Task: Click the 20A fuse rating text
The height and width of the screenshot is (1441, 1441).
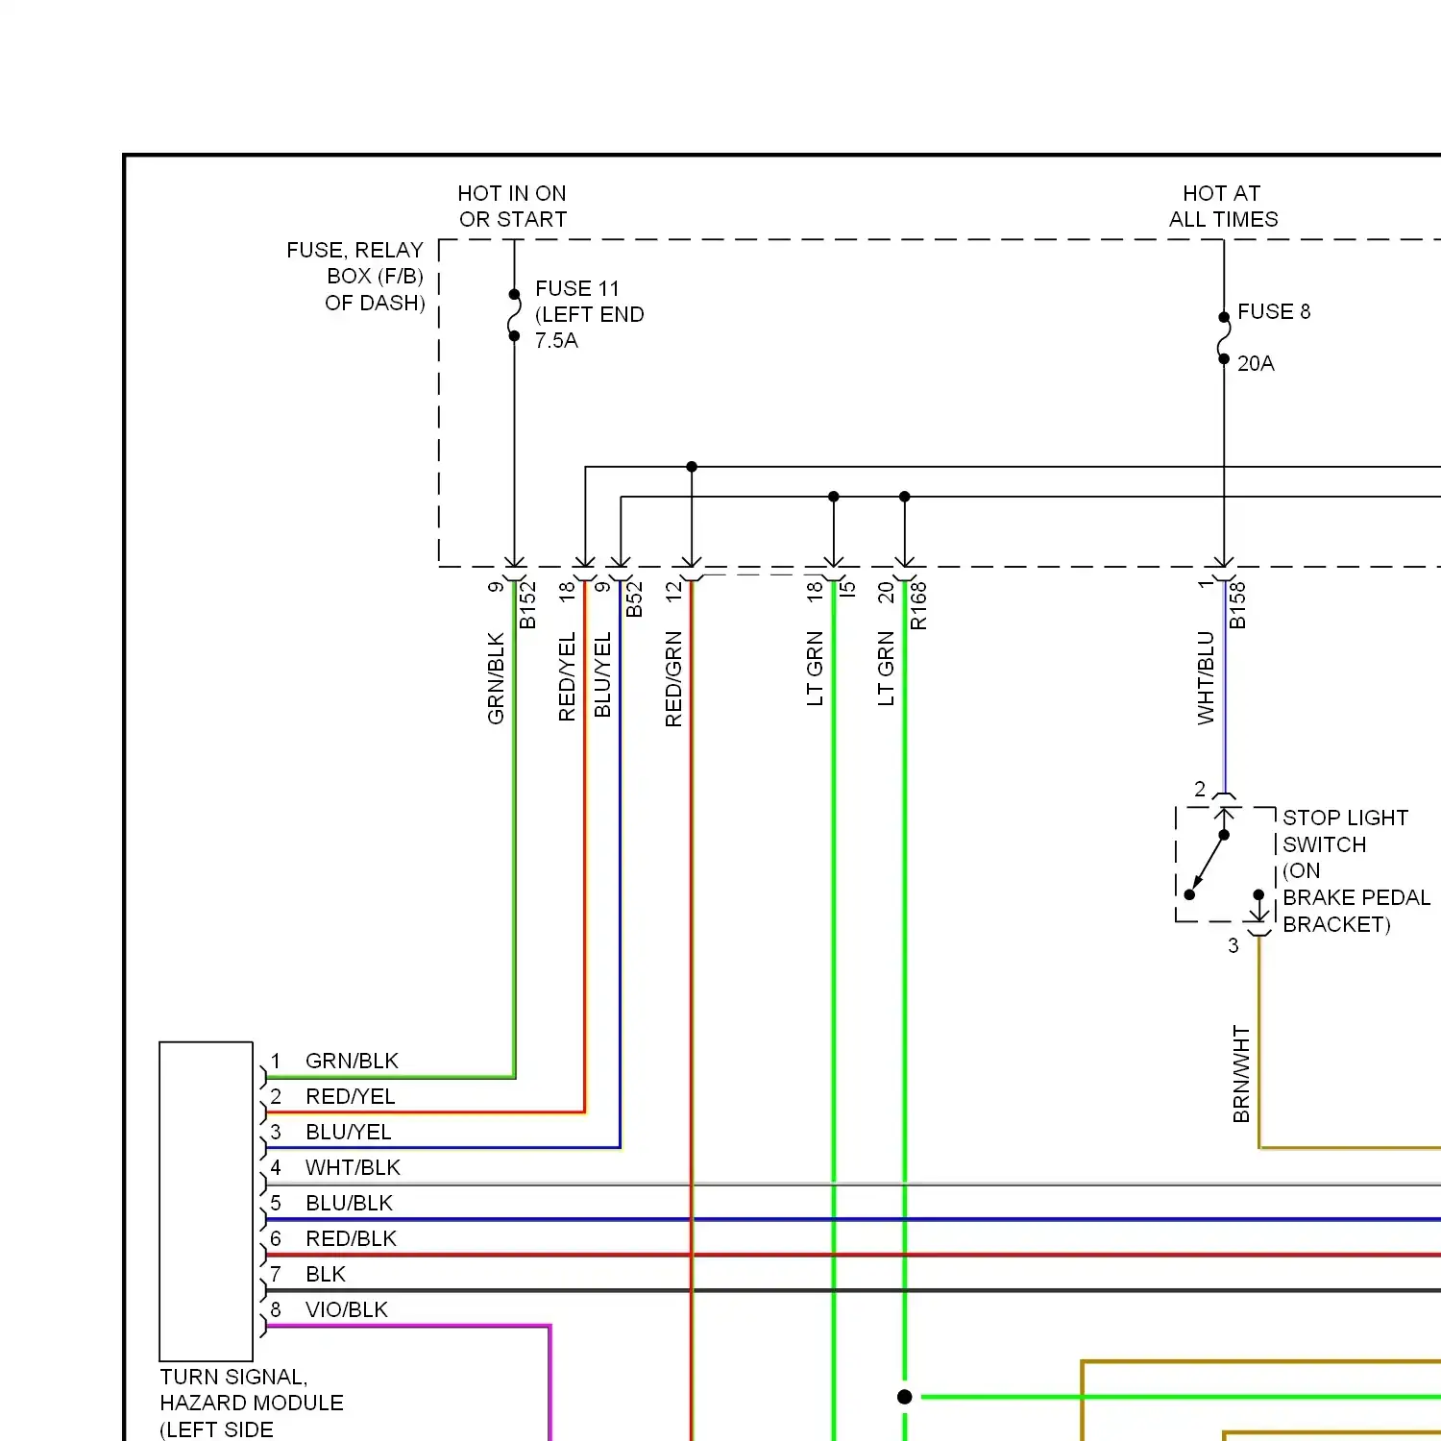Action: pos(1256,363)
